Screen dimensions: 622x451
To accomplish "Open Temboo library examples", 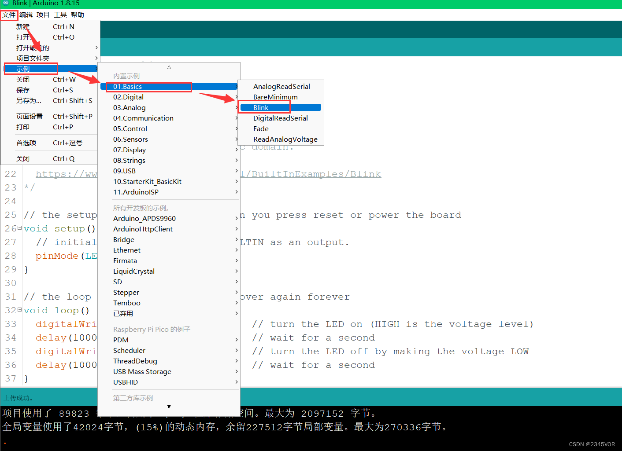I will 169,303.
